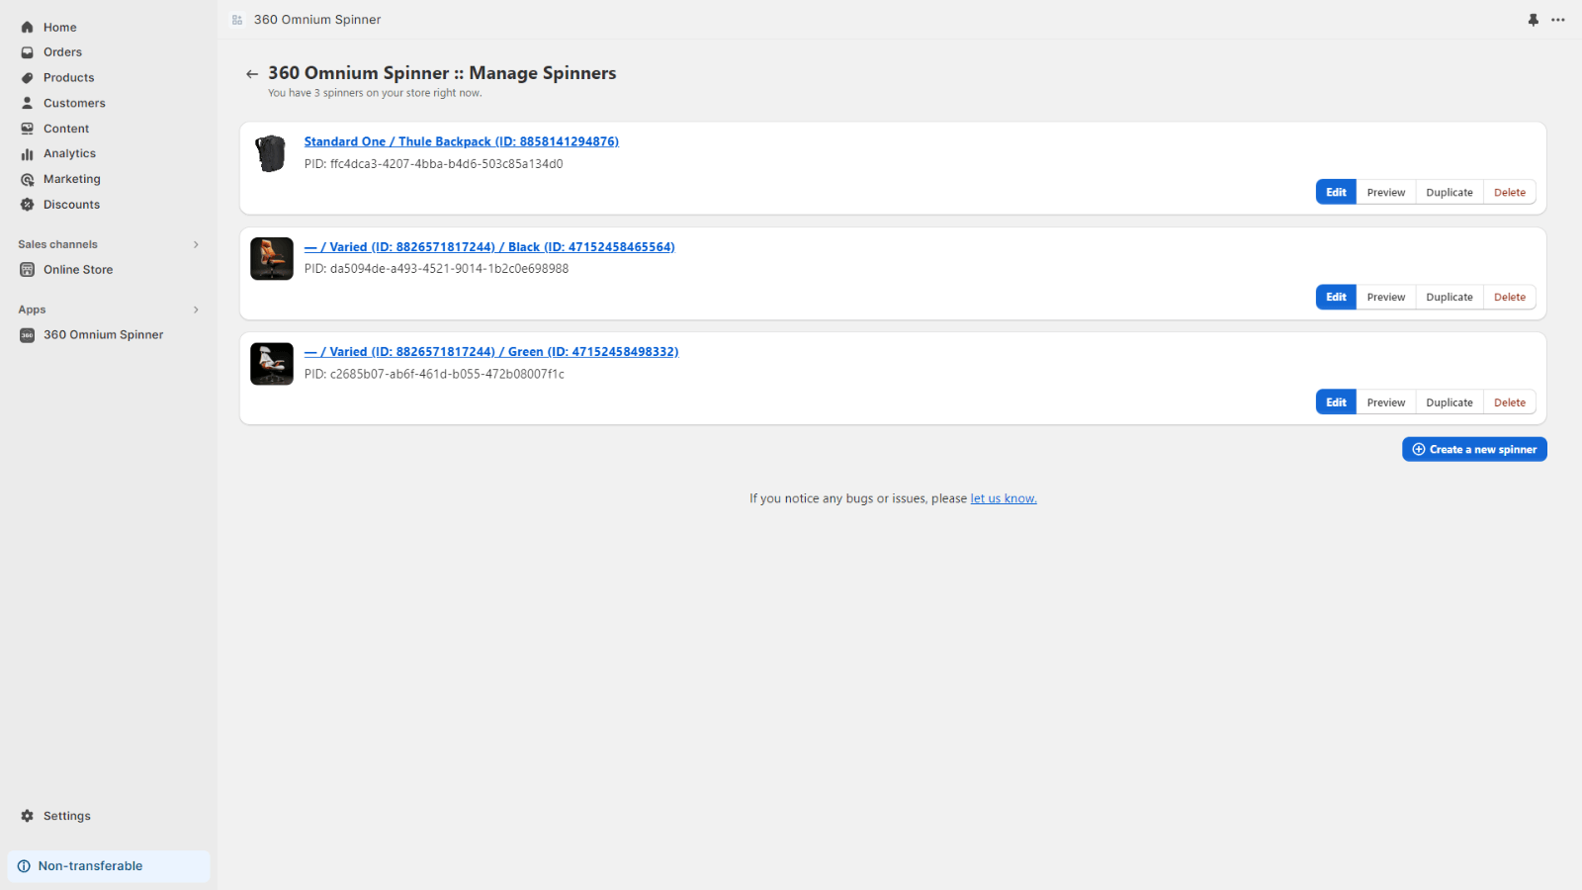Click the Discounts badge icon
The image size is (1582, 890).
[28, 205]
